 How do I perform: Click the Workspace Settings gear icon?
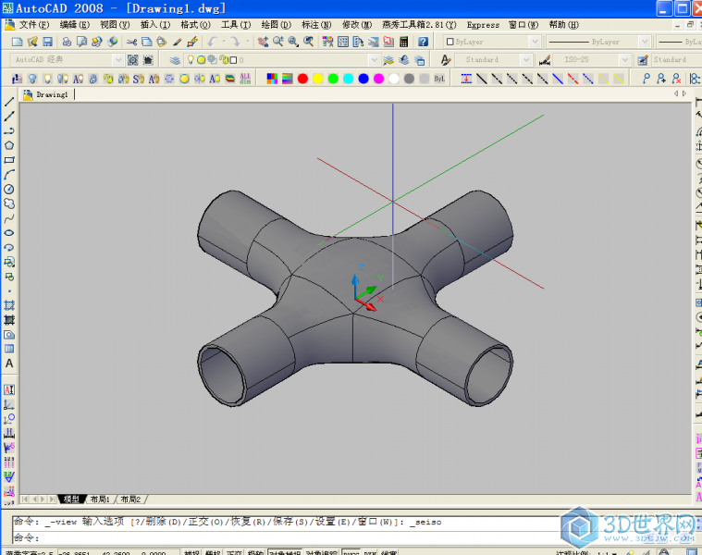click(x=133, y=59)
